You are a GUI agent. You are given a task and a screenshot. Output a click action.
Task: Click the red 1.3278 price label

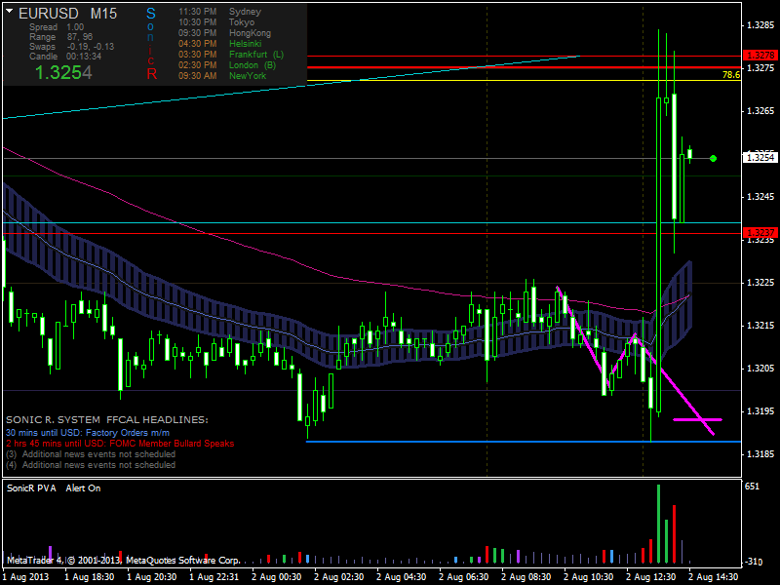click(759, 55)
